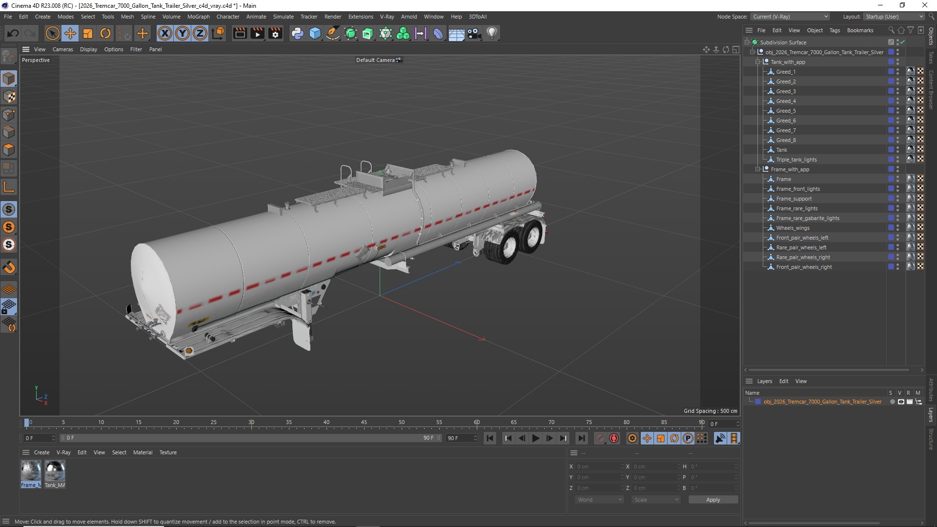Viewport: 937px width, 527px height.
Task: Open the World coordinate system dropdown
Action: (600, 500)
